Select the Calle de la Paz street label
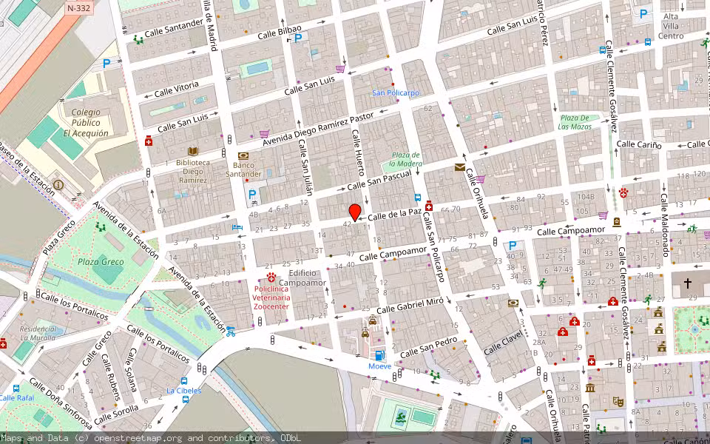The width and height of the screenshot is (710, 444). coord(394,215)
